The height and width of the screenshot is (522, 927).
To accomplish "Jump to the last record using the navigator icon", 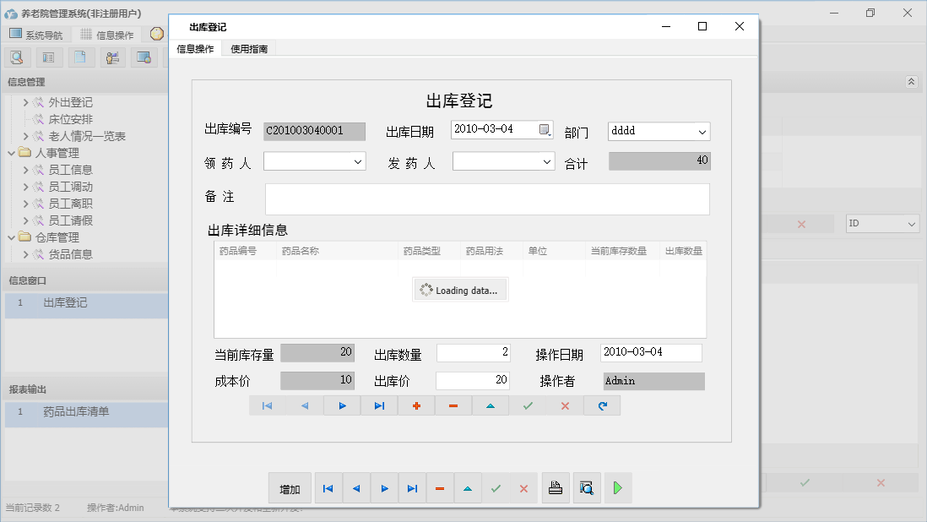I will coord(413,488).
